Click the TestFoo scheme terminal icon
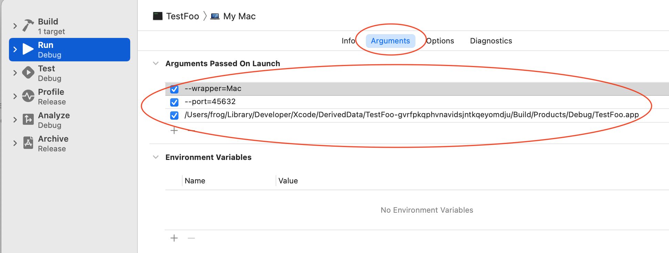Image resolution: width=669 pixels, height=253 pixels. [x=158, y=16]
